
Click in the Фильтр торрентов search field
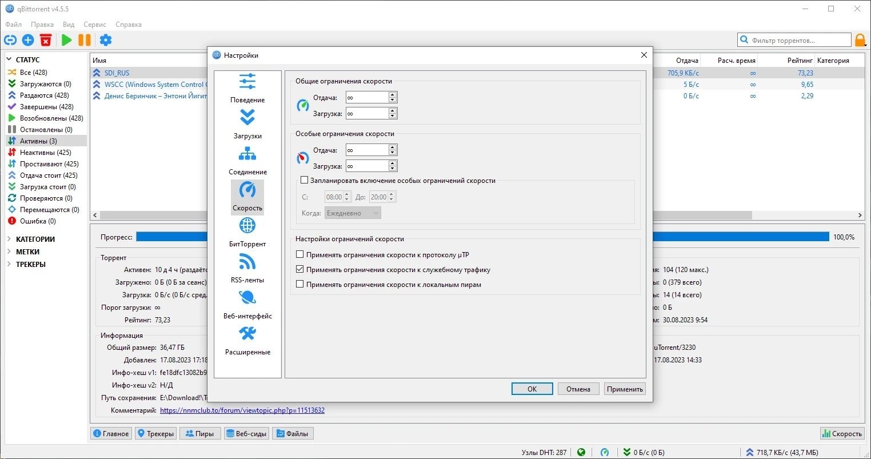[794, 40]
